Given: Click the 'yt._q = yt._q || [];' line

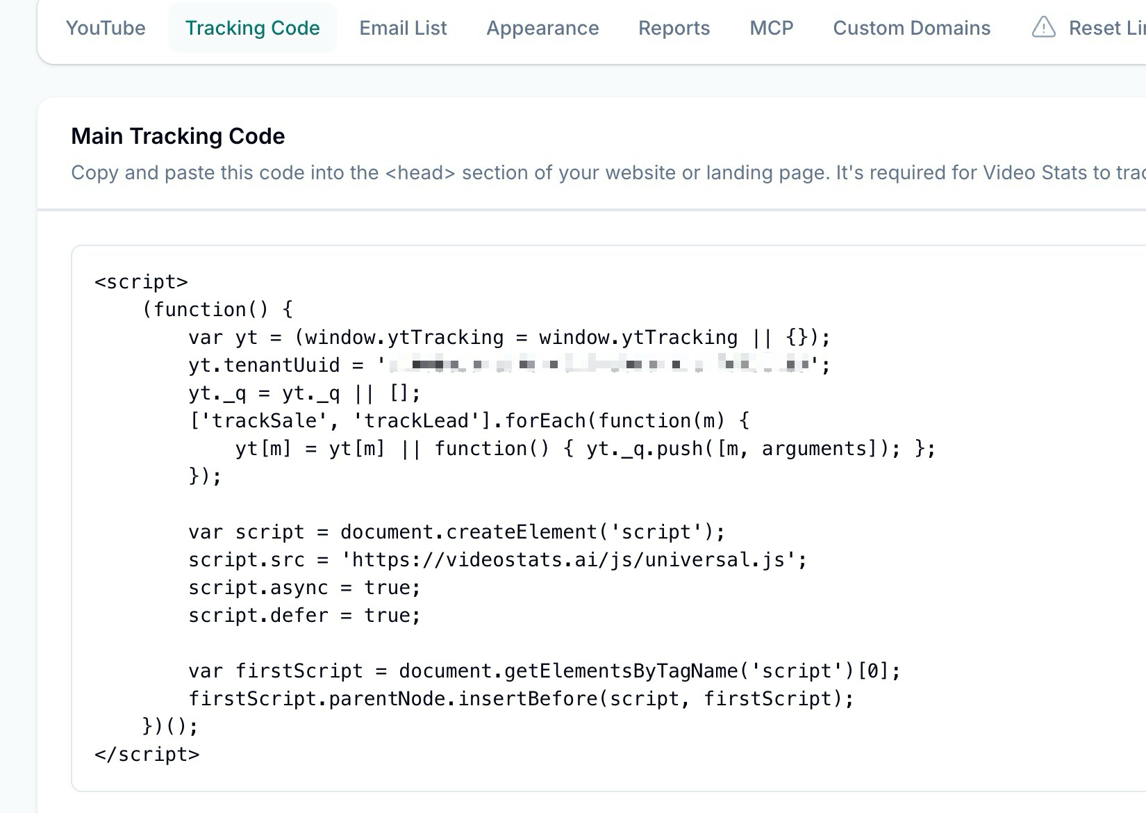Looking at the screenshot, I should (x=304, y=393).
